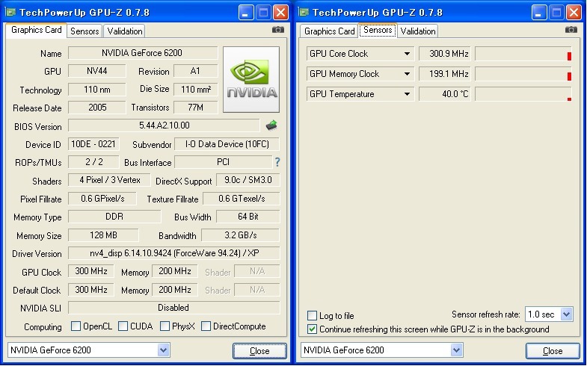
Task: Toggle the PhysX checkbox
Action: (x=165, y=326)
